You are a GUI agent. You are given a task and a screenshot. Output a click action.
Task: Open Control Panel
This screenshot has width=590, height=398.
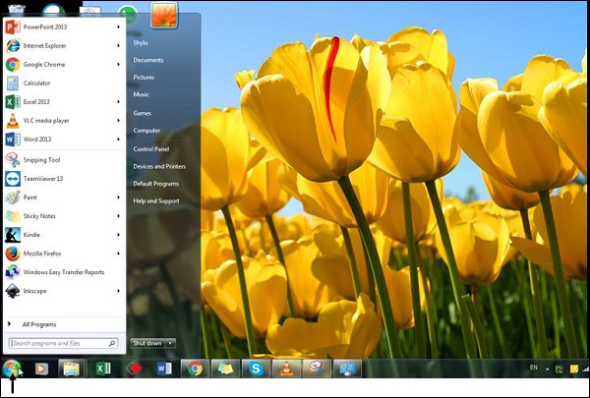tap(151, 149)
